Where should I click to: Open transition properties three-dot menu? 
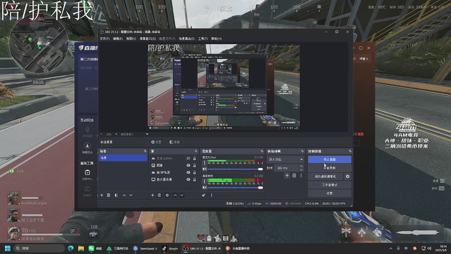(301, 176)
